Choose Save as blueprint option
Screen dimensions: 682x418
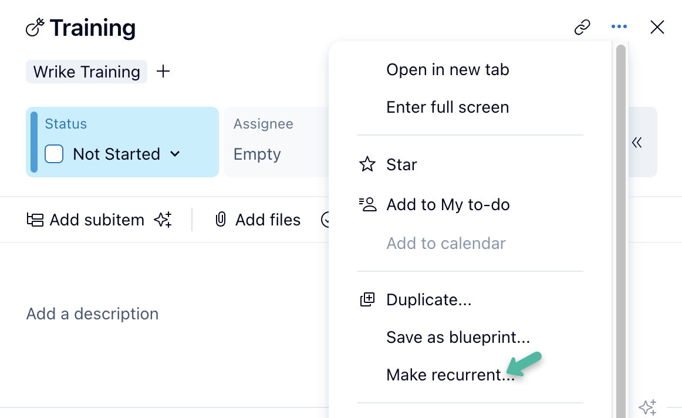458,337
